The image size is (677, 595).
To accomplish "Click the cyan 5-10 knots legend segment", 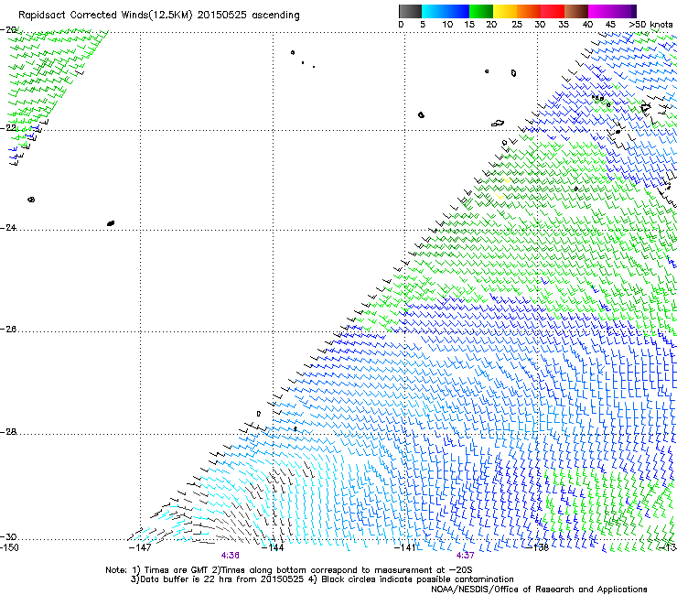I will pos(434,11).
